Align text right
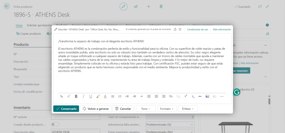 (164, 96)
